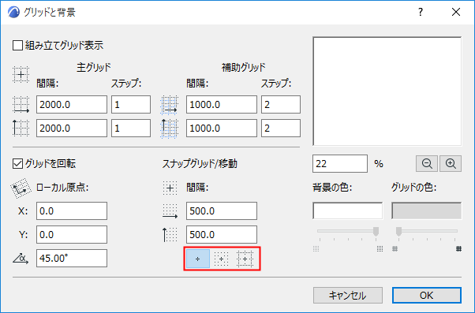Click the local origin X field
This screenshot has height=313, width=475.
tap(72, 211)
